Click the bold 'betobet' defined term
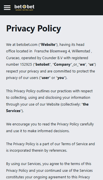This screenshot has height=180, width=103. tap(42, 64)
